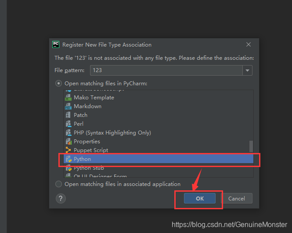Click the PHP file type icon
Screen dimensions: 292x233
pyautogui.click(x=68, y=132)
